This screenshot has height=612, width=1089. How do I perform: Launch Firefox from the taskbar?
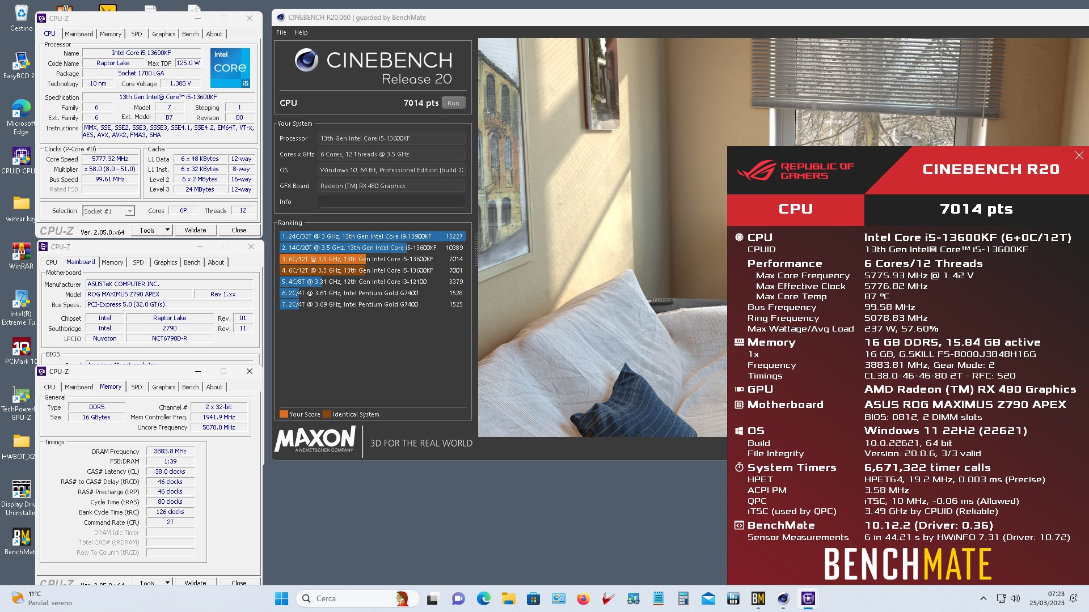(x=583, y=598)
